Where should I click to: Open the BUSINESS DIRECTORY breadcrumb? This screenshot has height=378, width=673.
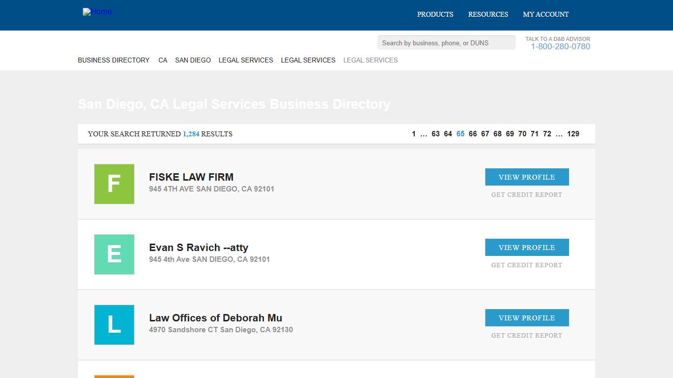pos(113,60)
